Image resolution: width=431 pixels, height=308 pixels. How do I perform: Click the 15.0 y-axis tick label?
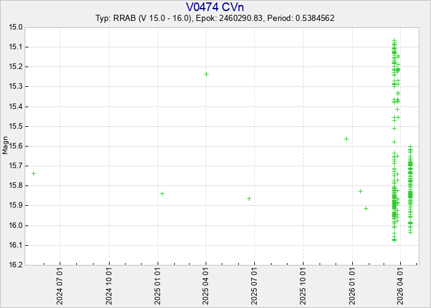[x=15, y=27]
